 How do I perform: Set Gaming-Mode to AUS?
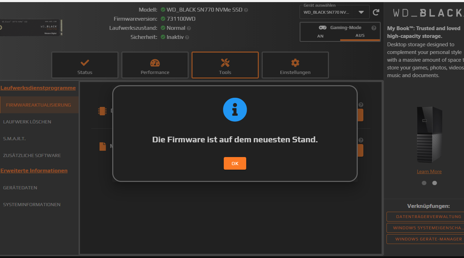(360, 36)
